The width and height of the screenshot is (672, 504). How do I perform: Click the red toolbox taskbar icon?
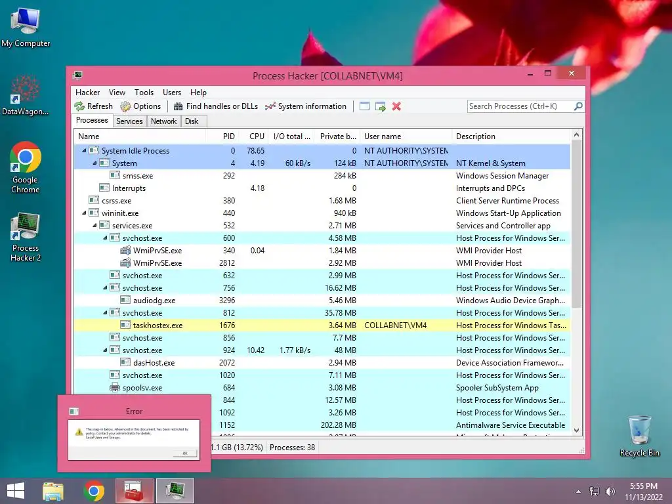tap(134, 491)
